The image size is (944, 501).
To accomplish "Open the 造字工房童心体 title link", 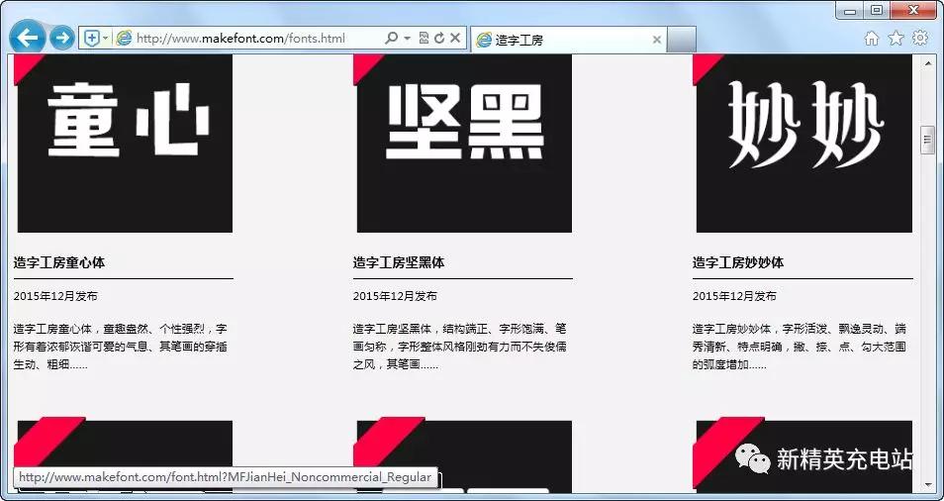I will click(x=59, y=262).
